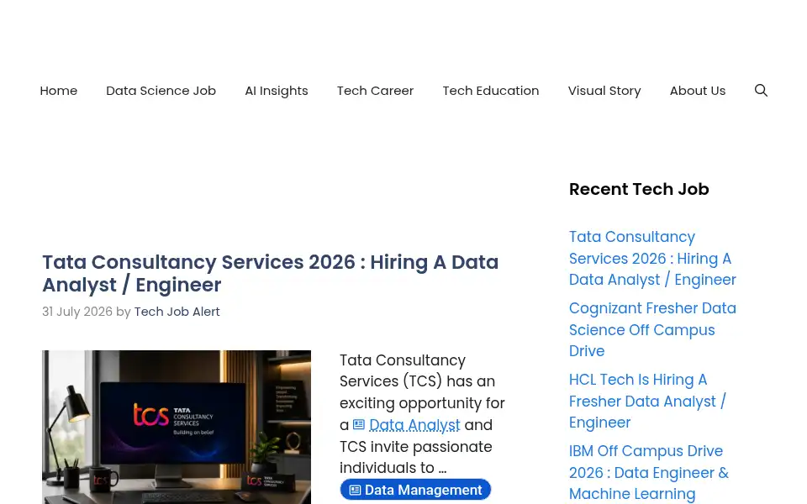
Task: Open the search icon in navigation
Action: [x=761, y=91]
